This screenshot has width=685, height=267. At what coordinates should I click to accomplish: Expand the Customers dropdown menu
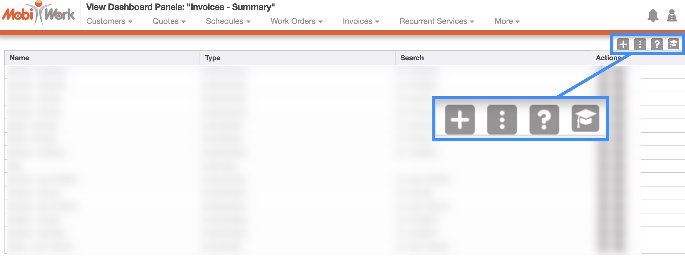(109, 21)
